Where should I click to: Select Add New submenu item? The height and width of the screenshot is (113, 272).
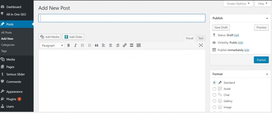coord(7,39)
